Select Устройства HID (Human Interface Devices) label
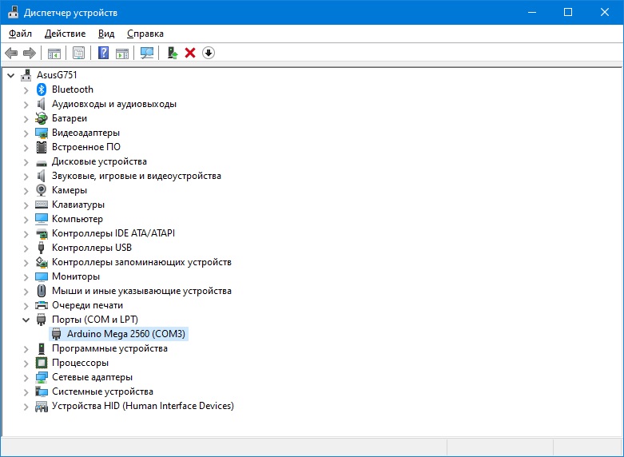This screenshot has width=624, height=457. (143, 406)
